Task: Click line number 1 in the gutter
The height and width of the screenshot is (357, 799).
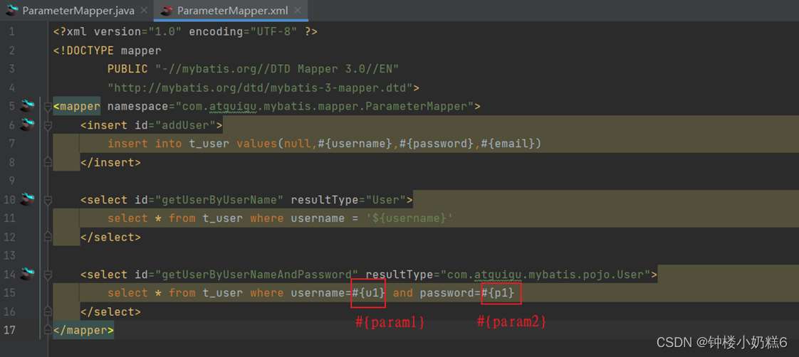Action: point(11,31)
